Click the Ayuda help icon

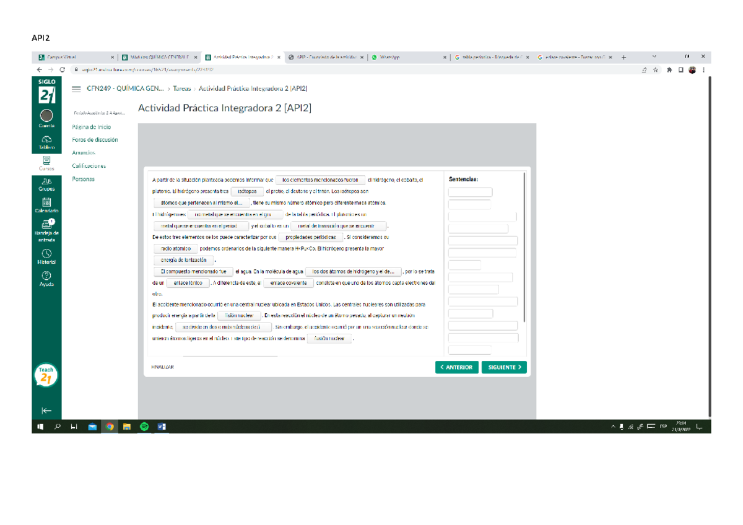point(46,276)
